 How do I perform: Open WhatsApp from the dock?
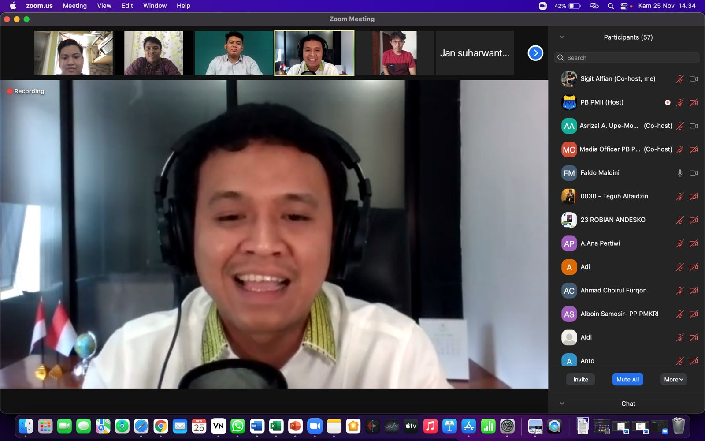tap(237, 426)
